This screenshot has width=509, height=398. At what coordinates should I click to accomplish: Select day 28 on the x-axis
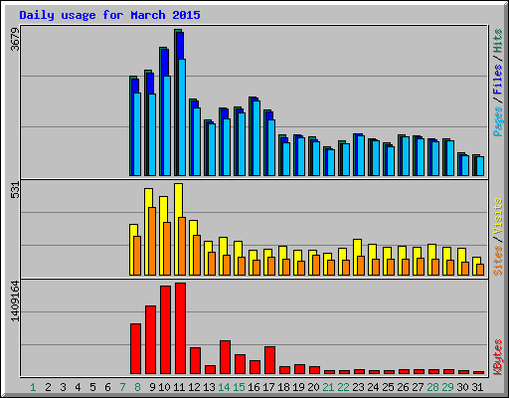[x=432, y=387]
